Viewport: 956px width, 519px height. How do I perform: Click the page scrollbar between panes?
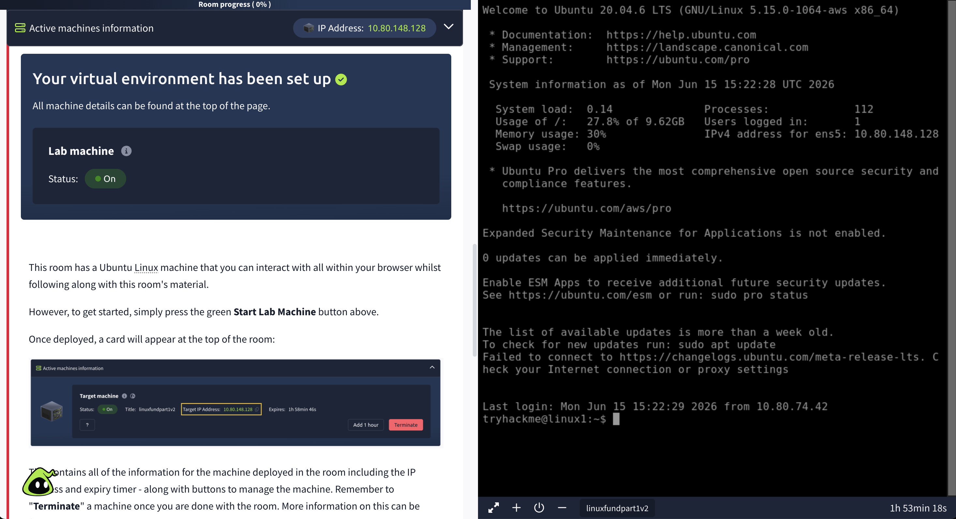click(x=474, y=300)
